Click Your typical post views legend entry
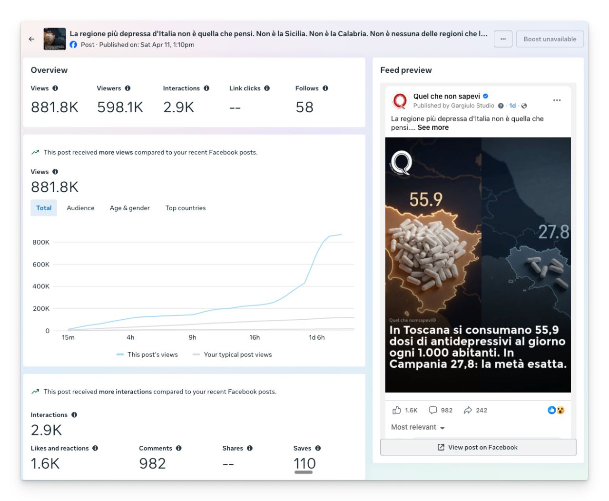The height and width of the screenshot is (501, 609). click(x=232, y=354)
